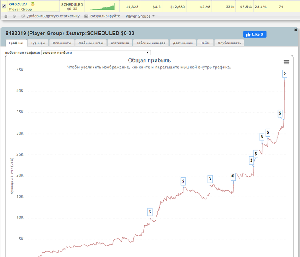Open the Таблицы лидеров tab
Screen dimensions: 300x257
pos(151,43)
